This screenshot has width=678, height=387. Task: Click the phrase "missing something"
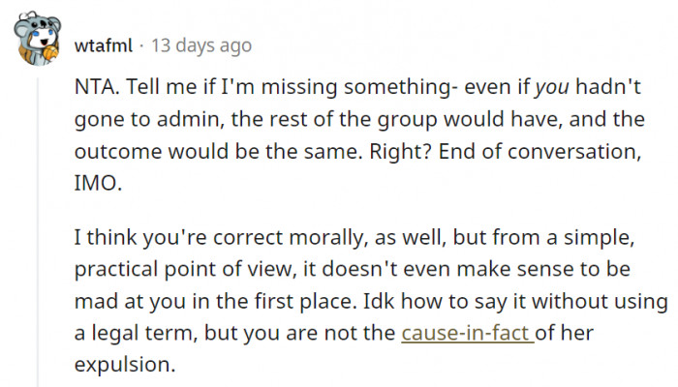tap(332, 87)
